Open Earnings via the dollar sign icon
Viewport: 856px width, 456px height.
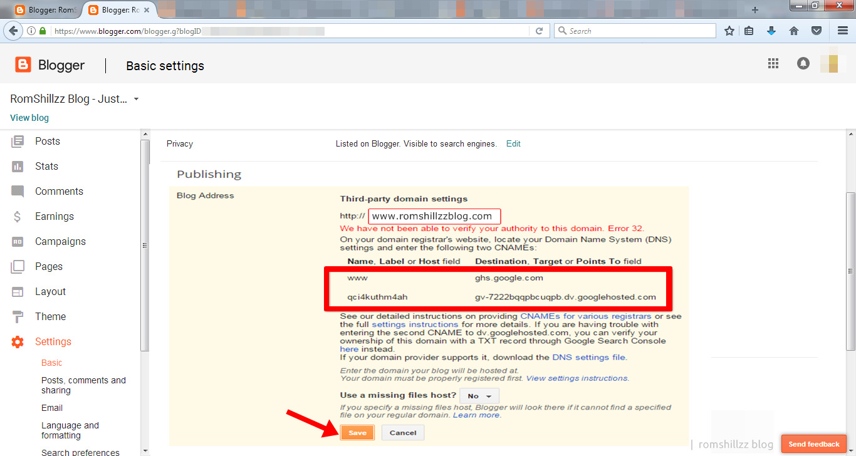pyautogui.click(x=18, y=217)
